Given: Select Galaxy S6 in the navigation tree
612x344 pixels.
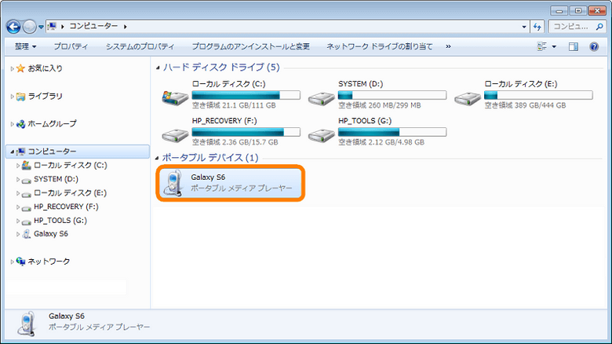Looking at the screenshot, I should coord(51,234).
